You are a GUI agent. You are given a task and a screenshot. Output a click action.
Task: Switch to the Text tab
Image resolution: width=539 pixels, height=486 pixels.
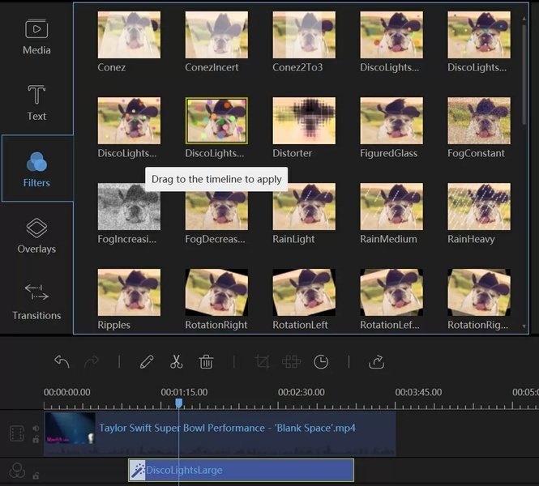point(36,103)
